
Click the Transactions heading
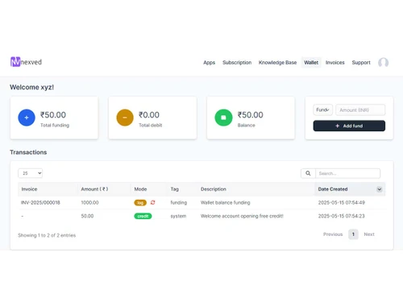pyautogui.click(x=28, y=152)
